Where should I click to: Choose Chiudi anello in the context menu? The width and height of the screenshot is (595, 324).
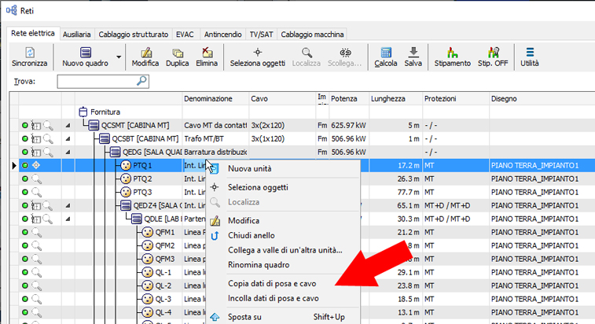coord(283,235)
